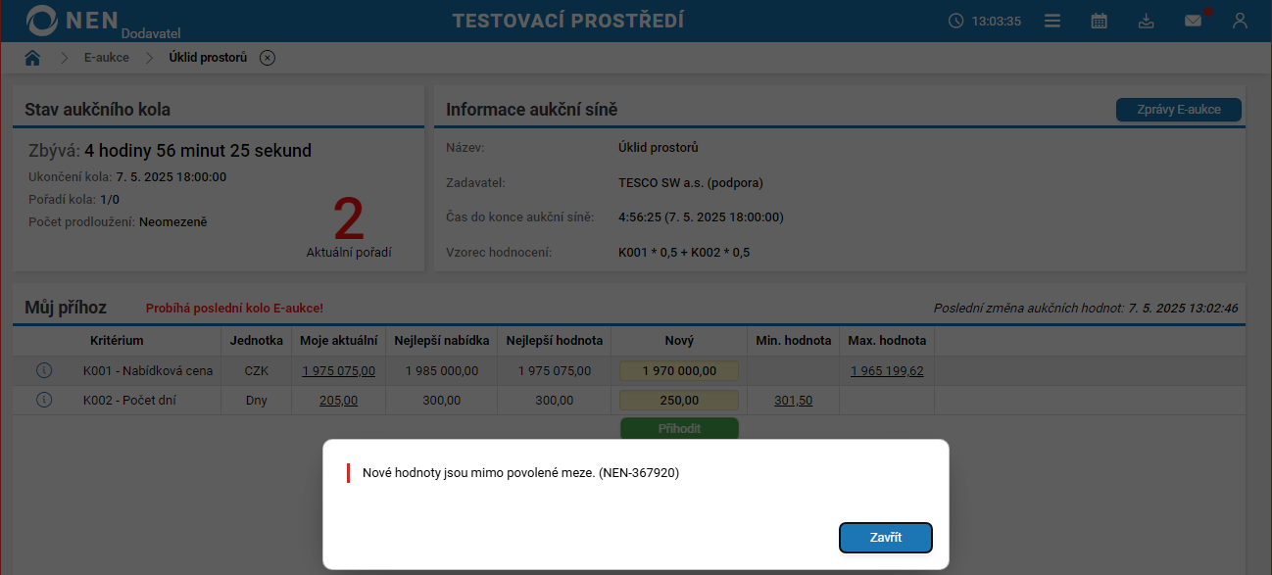This screenshot has height=575, width=1272.
Task: Go to home via house icon
Action: [x=32, y=58]
